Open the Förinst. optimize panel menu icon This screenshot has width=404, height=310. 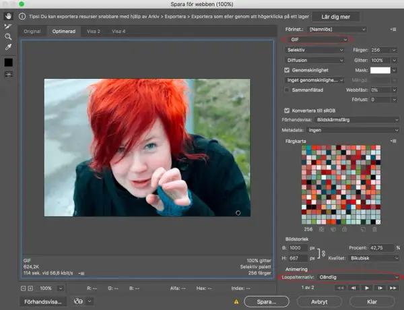pos(393,30)
